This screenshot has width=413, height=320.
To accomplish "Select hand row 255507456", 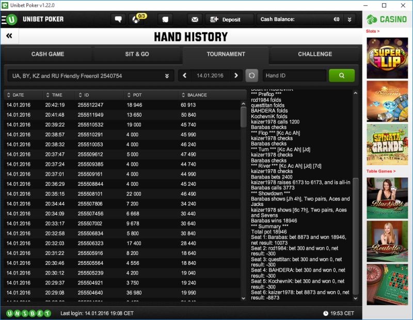I will (122, 214).
